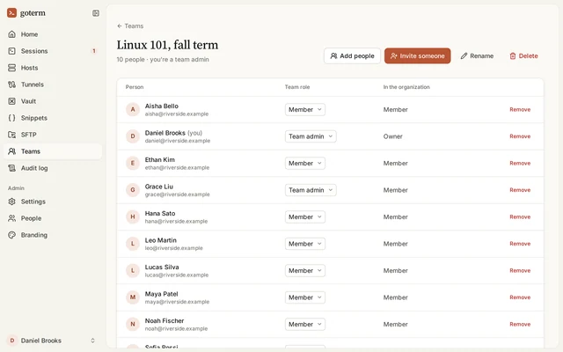Open Sessions in the sidebar

pyautogui.click(x=53, y=51)
